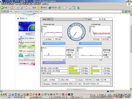Open the NGI Next Generation banner
Viewport: 132px width, 99px height.
(x=27, y=51)
